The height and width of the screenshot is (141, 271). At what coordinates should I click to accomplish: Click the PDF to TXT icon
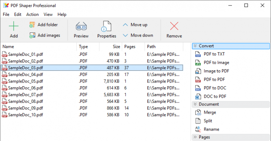click(x=198, y=54)
